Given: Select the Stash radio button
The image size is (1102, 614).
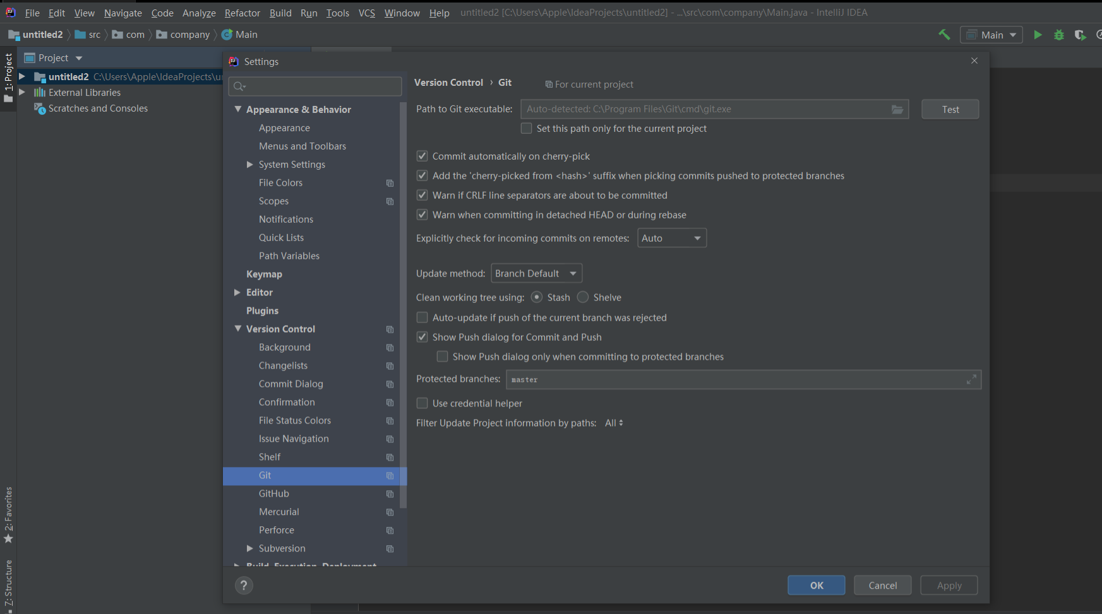Looking at the screenshot, I should coord(537,297).
